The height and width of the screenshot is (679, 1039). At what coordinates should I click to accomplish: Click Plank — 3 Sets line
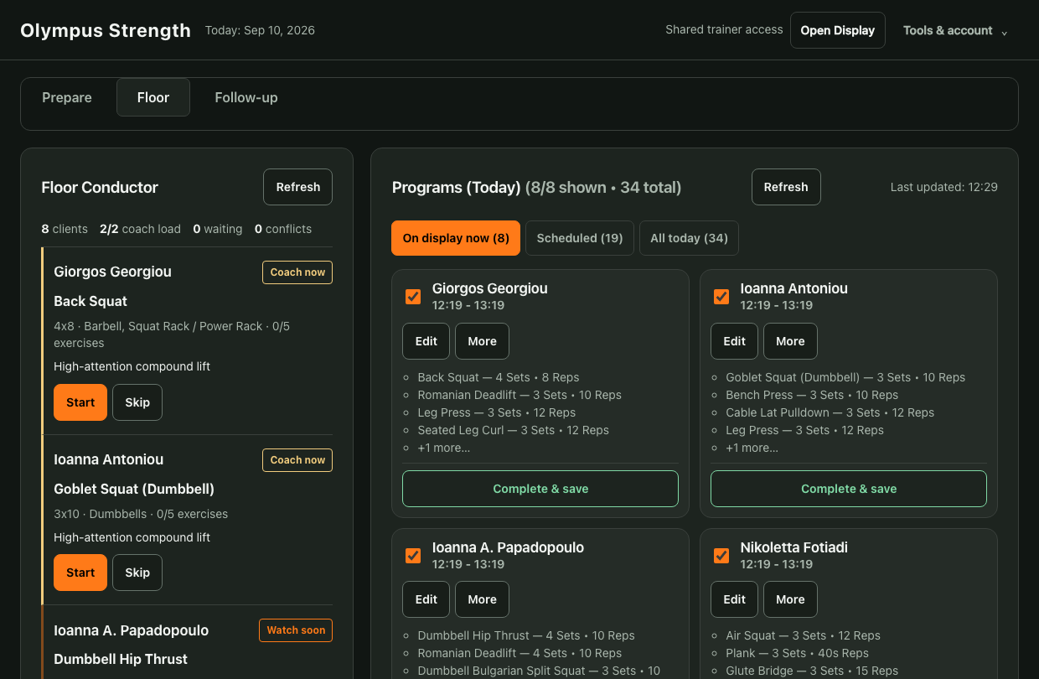point(797,653)
